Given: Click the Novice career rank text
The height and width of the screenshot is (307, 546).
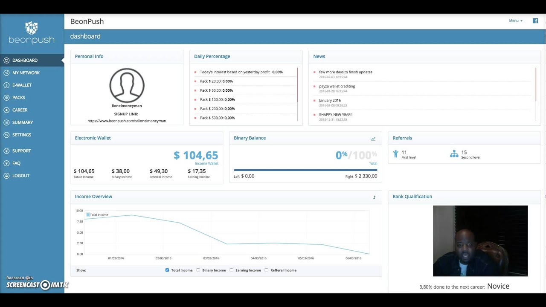Looking at the screenshot, I should 498,286.
